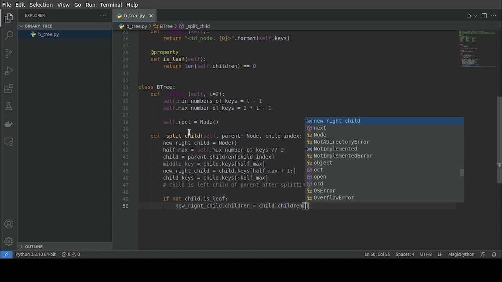Choose next autocomplete suggestion
502x282 pixels.
[x=385, y=128]
